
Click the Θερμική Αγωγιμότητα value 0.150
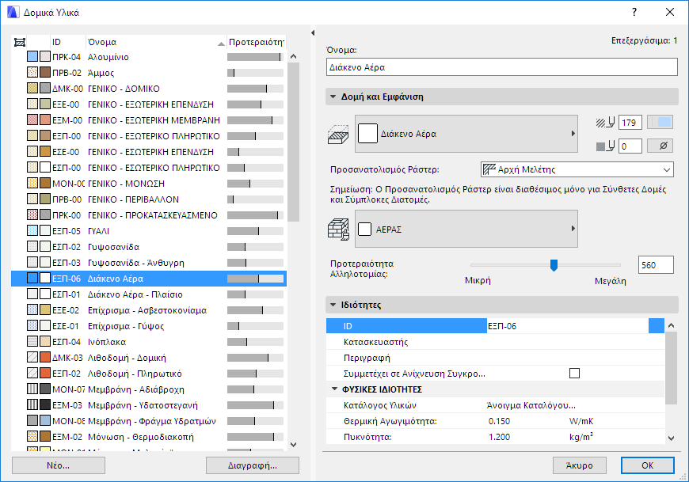click(499, 421)
